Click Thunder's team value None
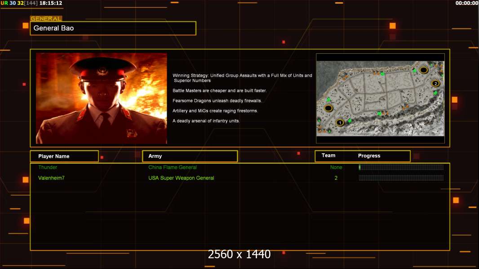The image size is (479, 269). (x=336, y=167)
